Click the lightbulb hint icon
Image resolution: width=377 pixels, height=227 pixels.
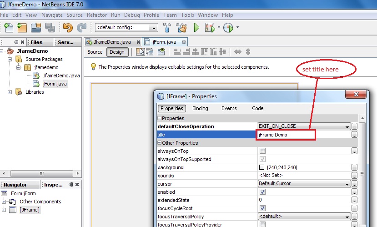tap(93, 66)
